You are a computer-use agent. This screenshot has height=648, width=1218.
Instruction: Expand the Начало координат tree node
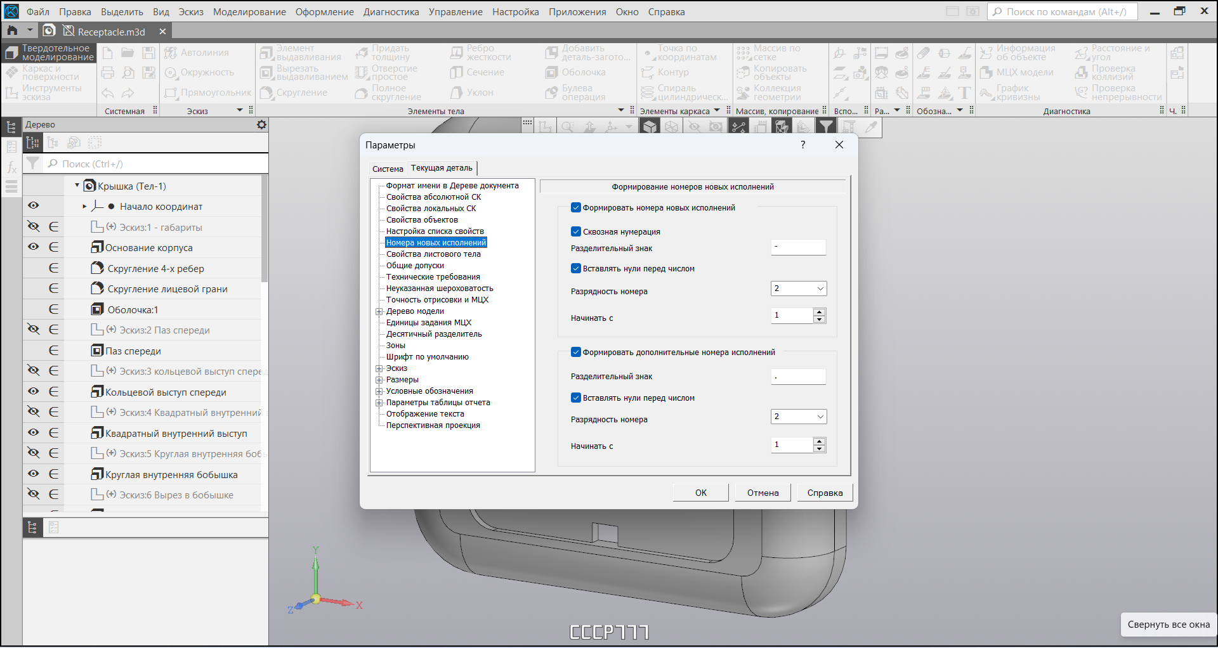pyautogui.click(x=84, y=207)
